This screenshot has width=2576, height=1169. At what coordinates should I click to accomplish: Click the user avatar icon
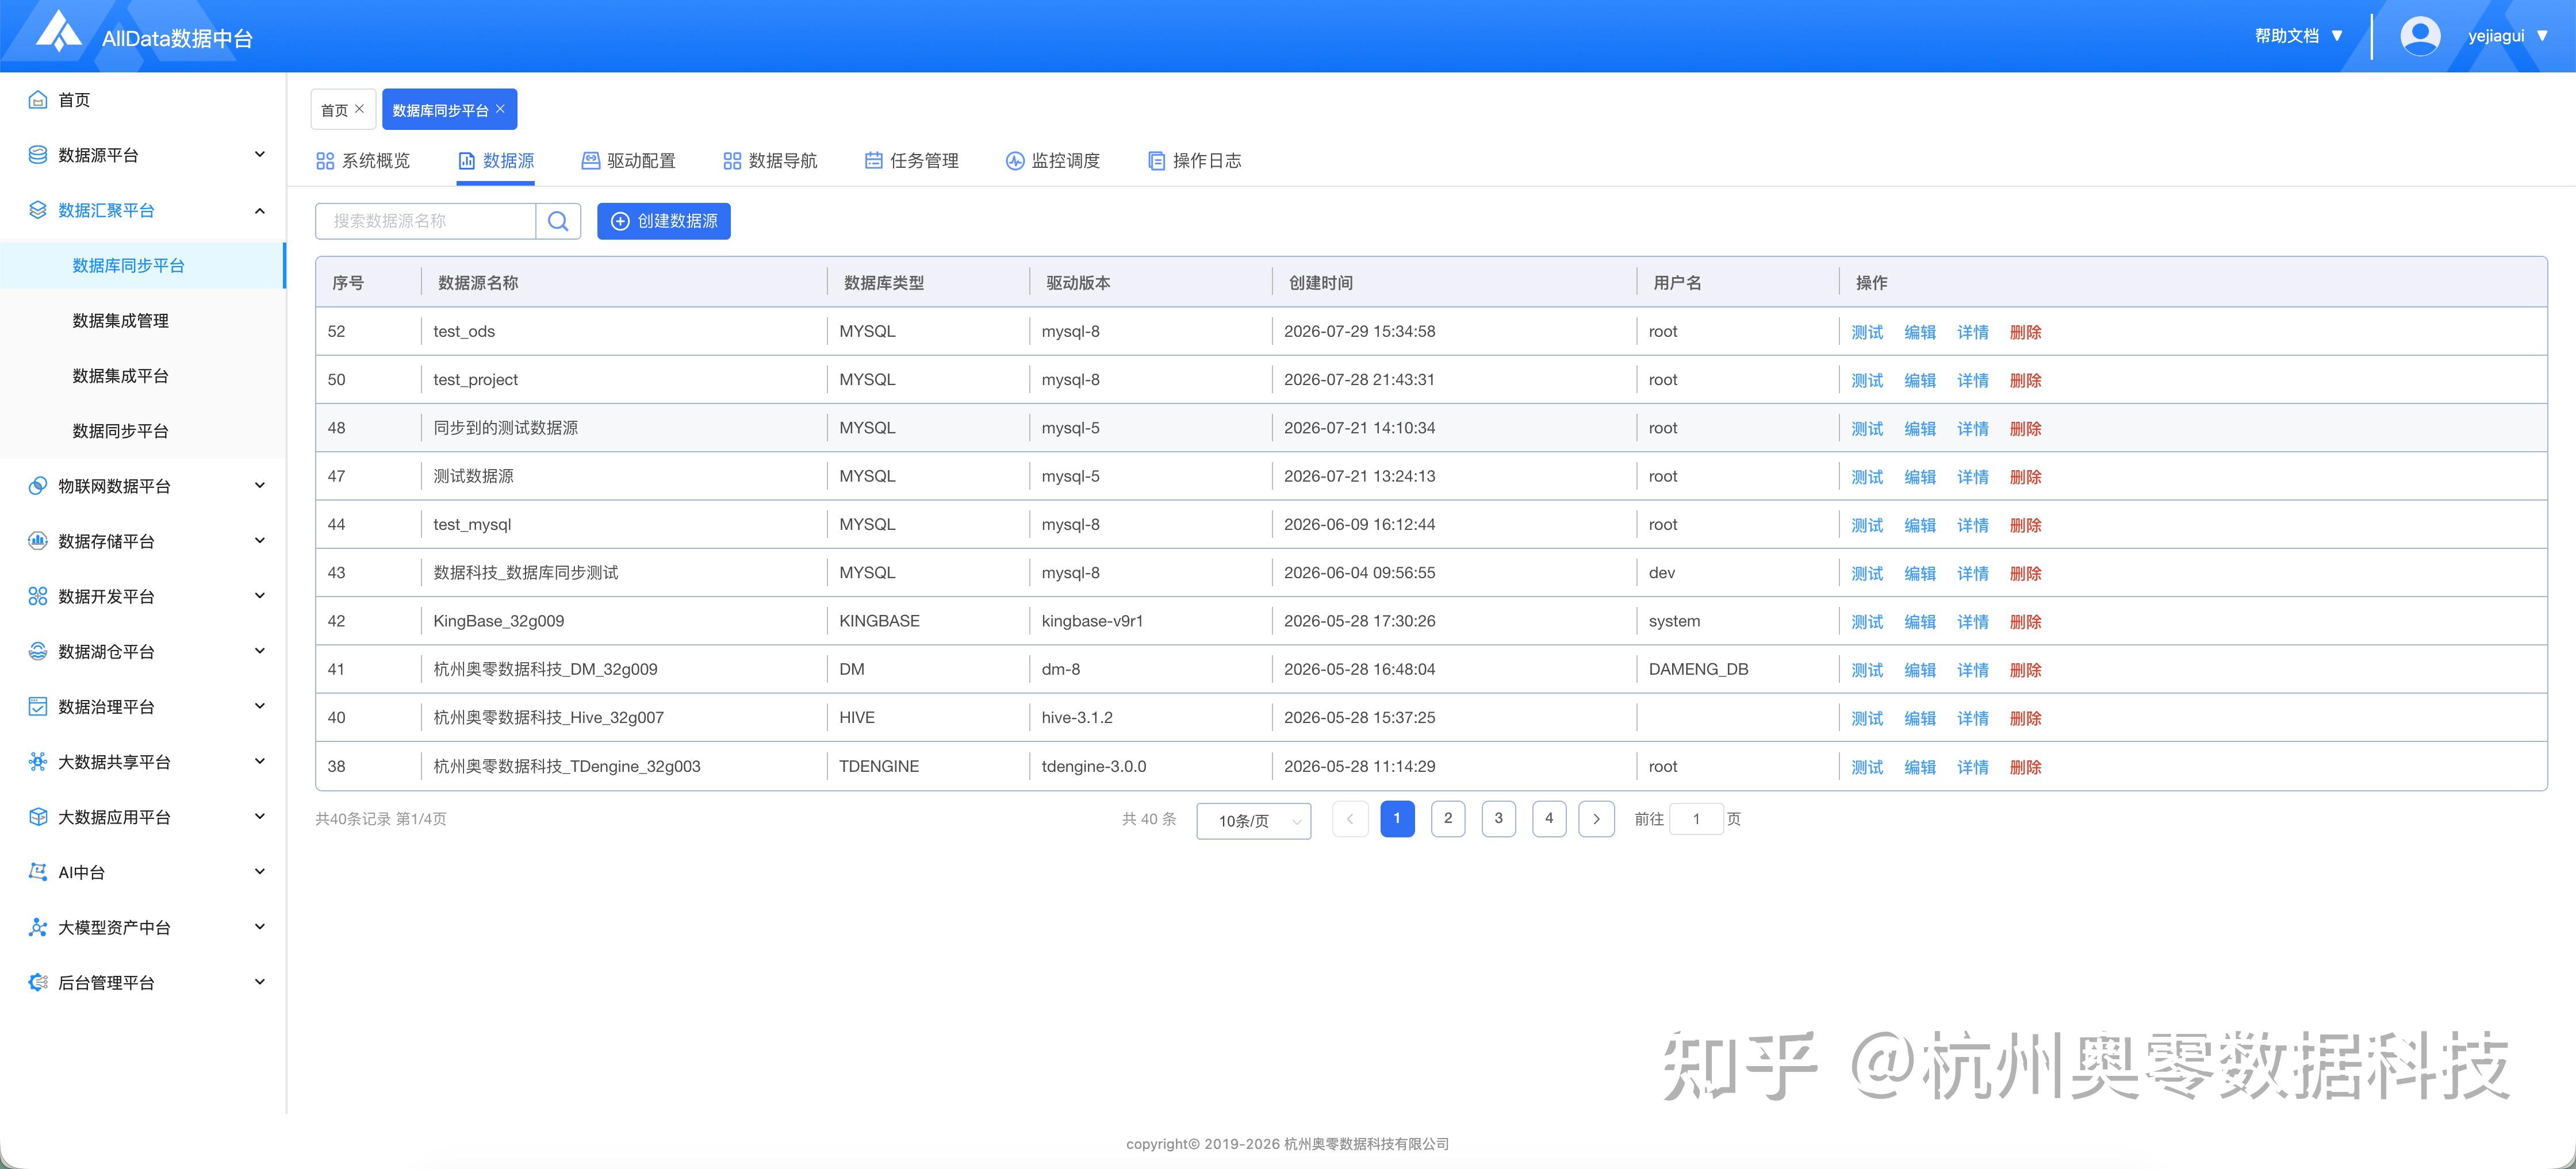pyautogui.click(x=2420, y=36)
